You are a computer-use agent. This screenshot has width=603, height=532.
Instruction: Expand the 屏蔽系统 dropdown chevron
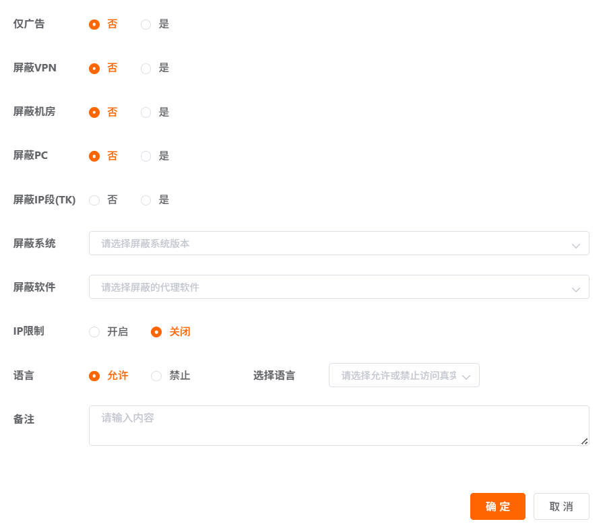click(576, 244)
